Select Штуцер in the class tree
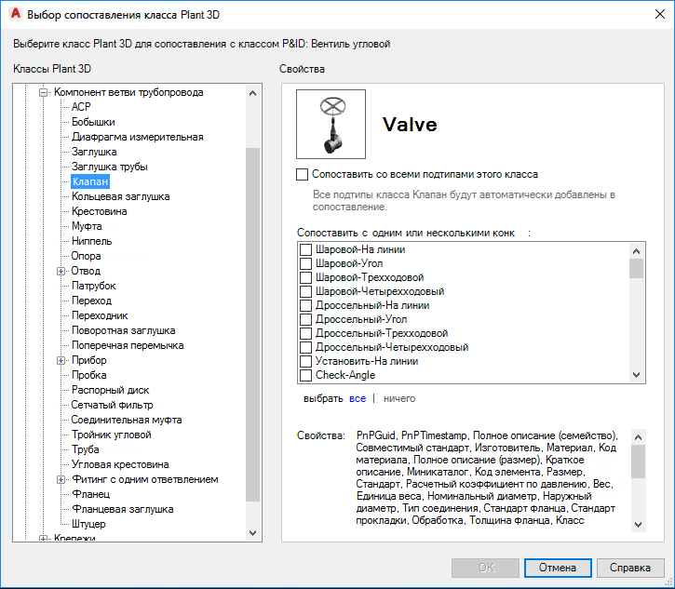The width and height of the screenshot is (675, 589). [88, 524]
